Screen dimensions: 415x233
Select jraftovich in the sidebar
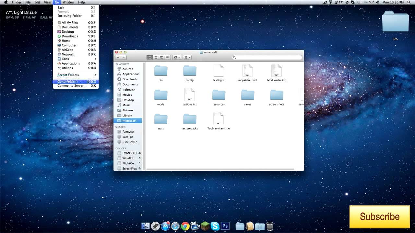point(128,90)
